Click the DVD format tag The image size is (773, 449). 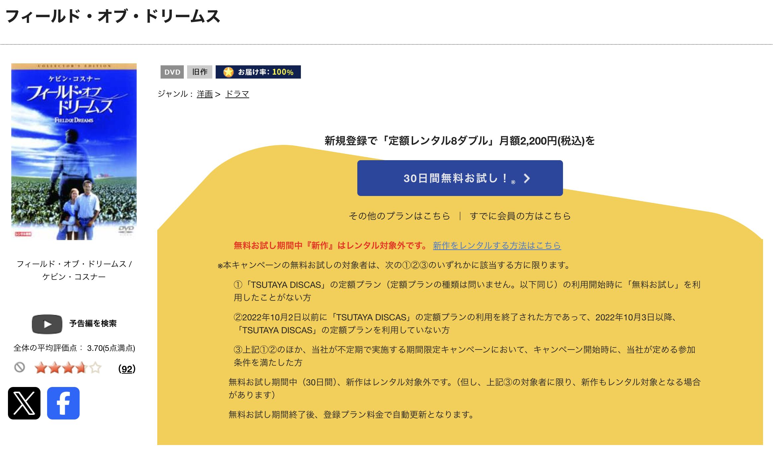point(172,72)
